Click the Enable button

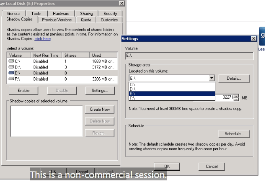tap(23, 91)
